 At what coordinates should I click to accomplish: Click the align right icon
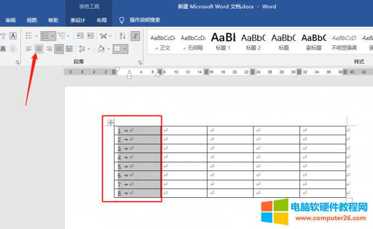point(49,49)
